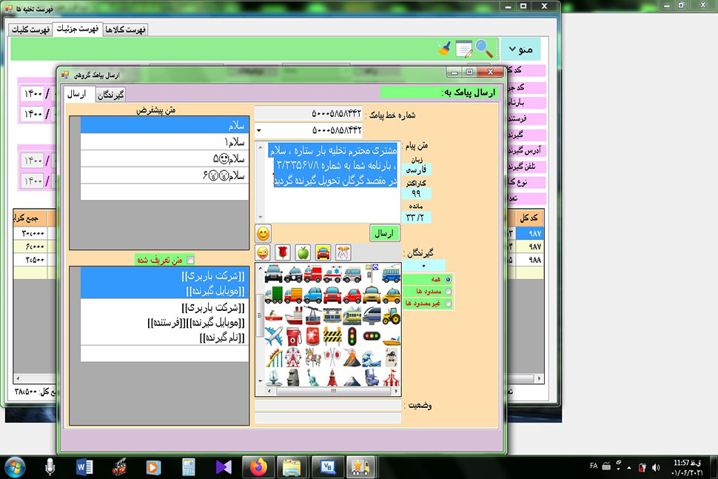Select the مسدود ها radio option
The width and height of the screenshot is (718, 479).
[448, 292]
